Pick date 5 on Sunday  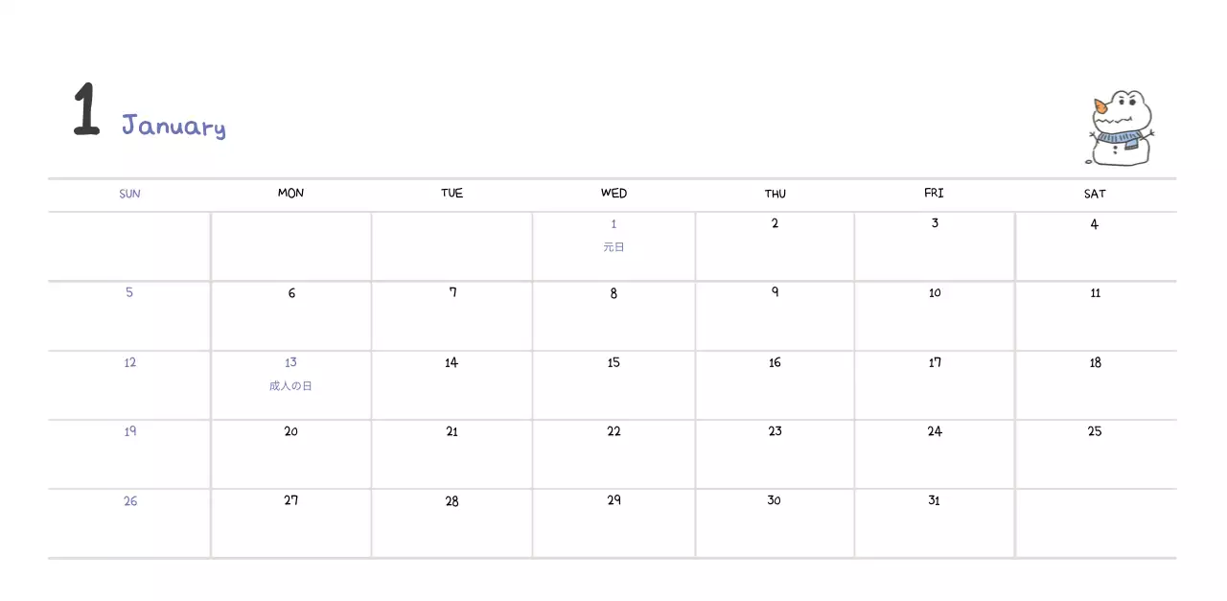tap(129, 292)
